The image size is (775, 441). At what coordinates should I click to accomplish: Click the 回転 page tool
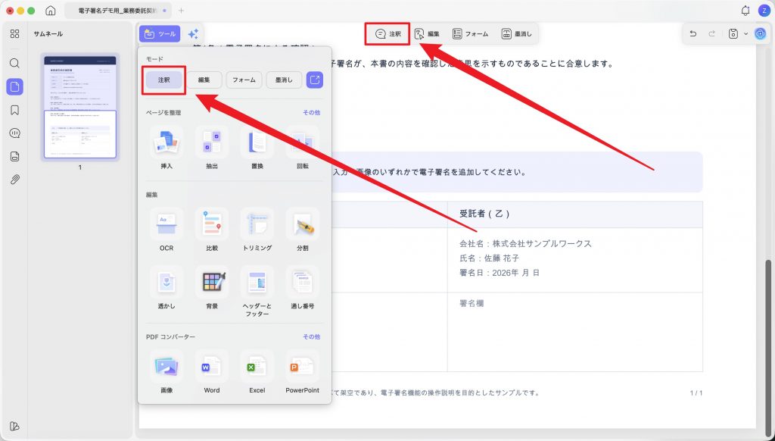click(x=303, y=148)
